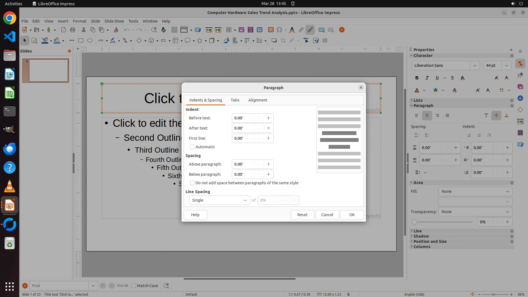Click the transparency slider handle
This screenshot has height=297, width=528.
414,222
